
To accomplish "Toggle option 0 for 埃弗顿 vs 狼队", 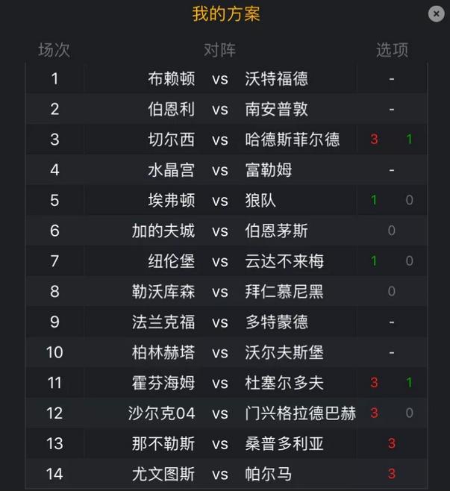I will point(409,200).
